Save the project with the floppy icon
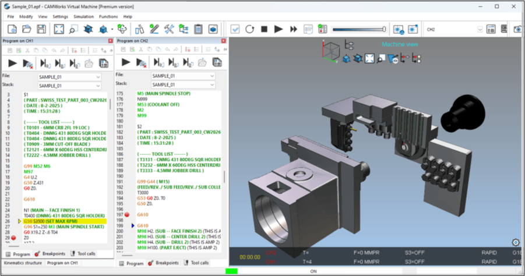Image resolution: width=525 pixels, height=276 pixels. tap(41, 29)
